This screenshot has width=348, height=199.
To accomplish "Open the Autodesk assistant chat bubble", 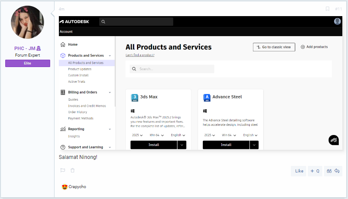I will (x=334, y=140).
